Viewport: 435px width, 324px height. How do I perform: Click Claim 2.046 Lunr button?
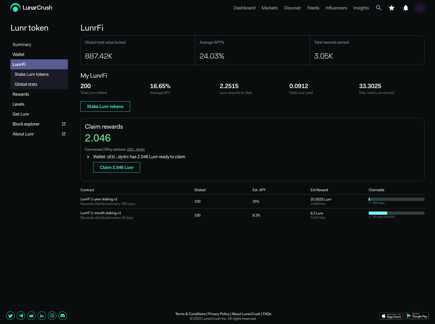pos(117,167)
